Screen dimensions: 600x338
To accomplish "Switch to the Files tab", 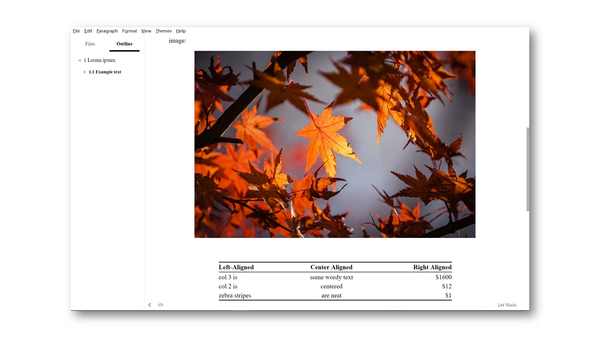I will (x=90, y=44).
